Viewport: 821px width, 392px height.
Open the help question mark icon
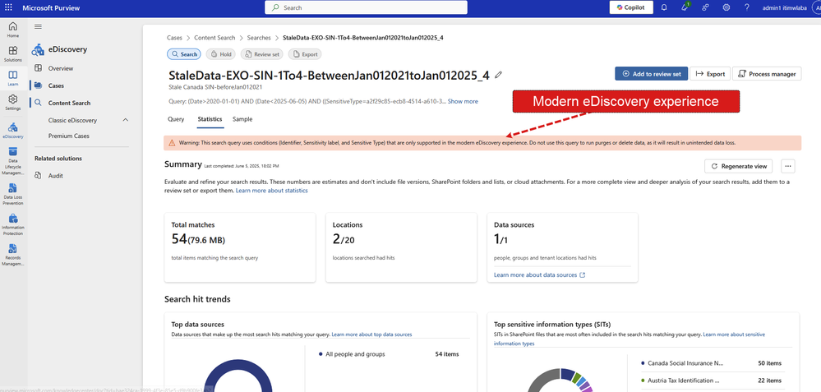click(747, 7)
